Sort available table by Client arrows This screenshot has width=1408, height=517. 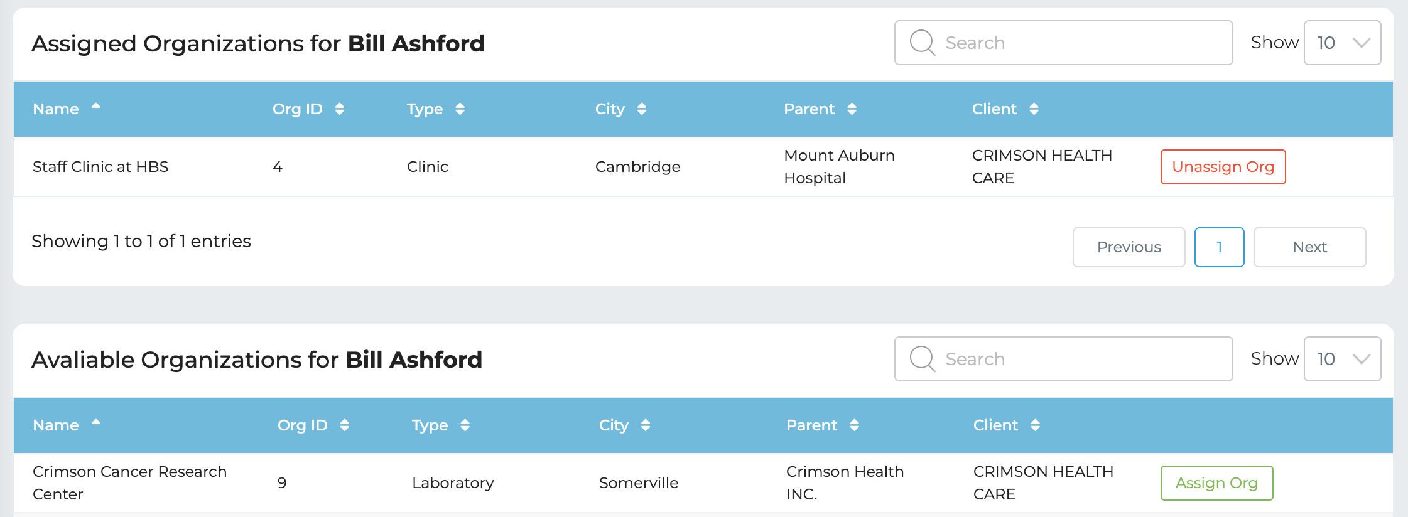pyautogui.click(x=1035, y=425)
